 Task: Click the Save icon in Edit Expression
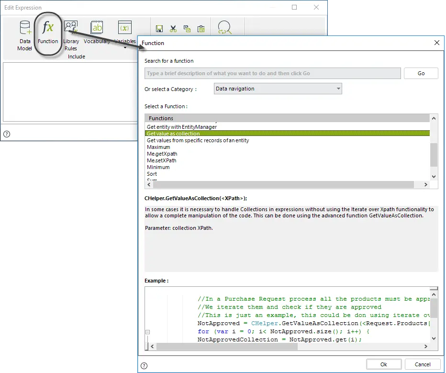[x=159, y=29]
